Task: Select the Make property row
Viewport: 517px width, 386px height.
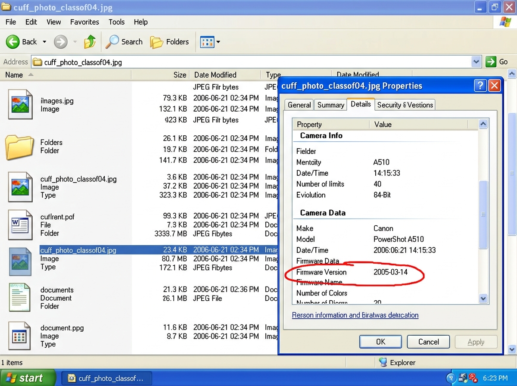Action: pos(386,228)
